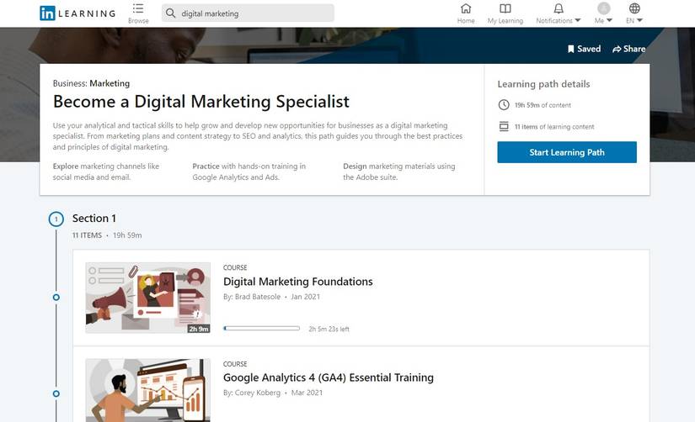This screenshot has width=695, height=422.
Task: Select the Section 1 step marker
Action: 56,219
